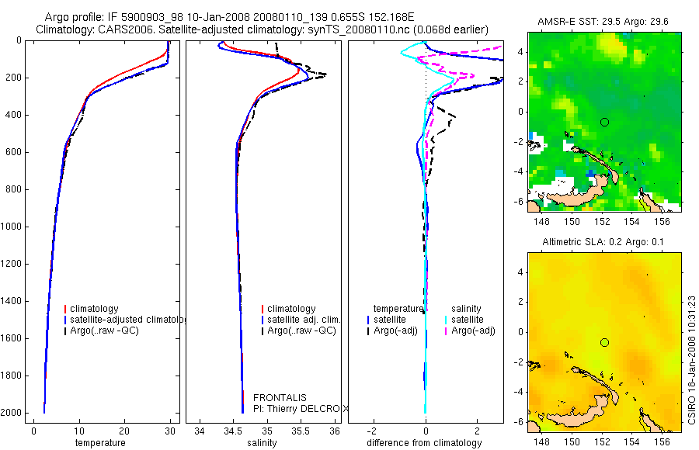Click salinity axis tick '36'
The height and width of the screenshot is (450, 699).
(335, 431)
